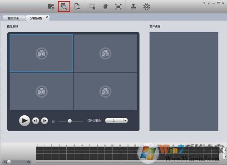Open the watermark stamp tool

point(133,7)
